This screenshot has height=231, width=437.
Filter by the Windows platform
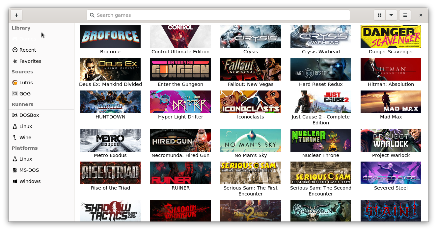(29, 181)
